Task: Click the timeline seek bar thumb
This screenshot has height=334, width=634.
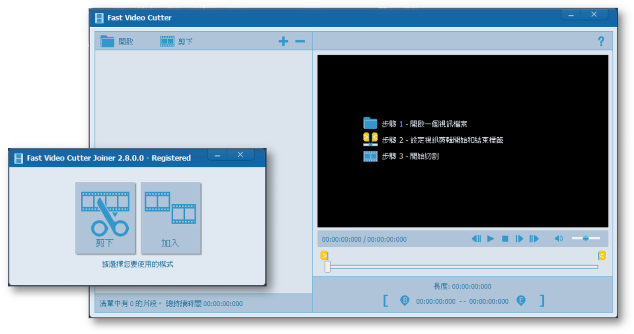Action: 327,267
